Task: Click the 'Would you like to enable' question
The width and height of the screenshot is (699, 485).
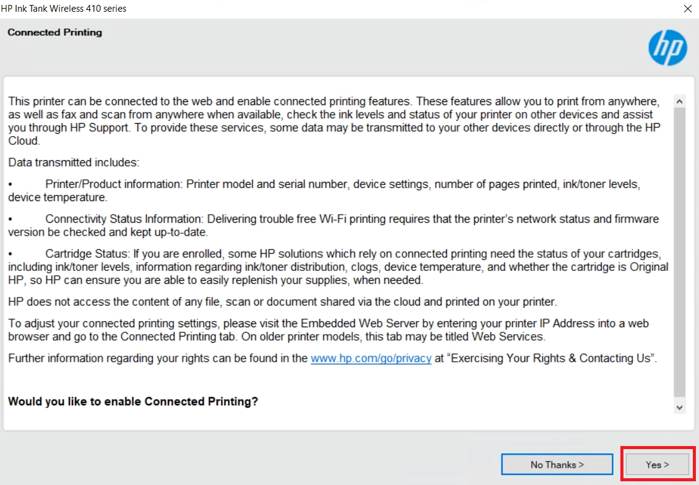Action: pyautogui.click(x=133, y=401)
